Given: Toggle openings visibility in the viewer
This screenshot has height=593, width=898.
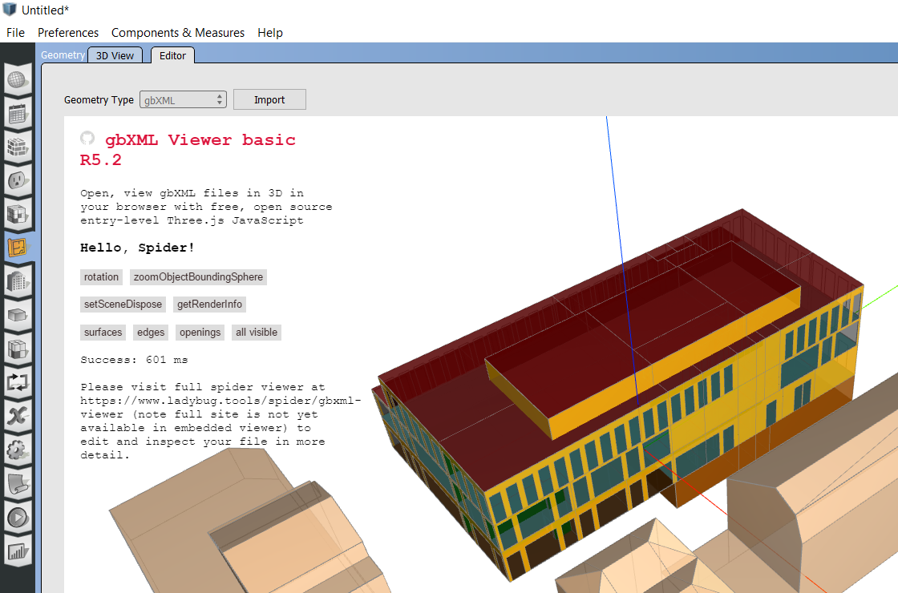Looking at the screenshot, I should [x=200, y=333].
